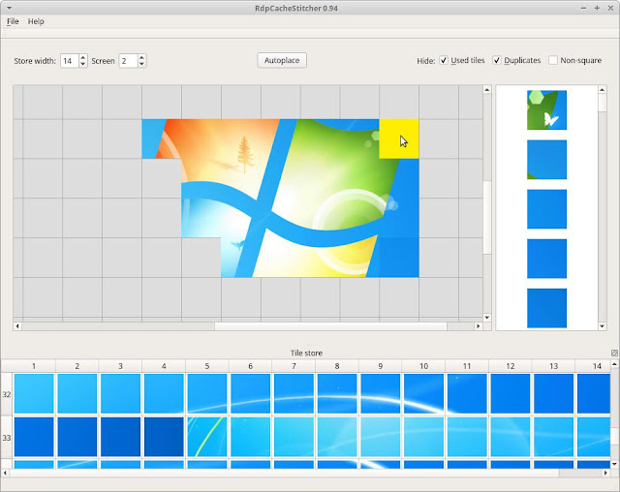This screenshot has height=492, width=620.
Task: Open the window menu arrow in title bar
Action: point(9,8)
